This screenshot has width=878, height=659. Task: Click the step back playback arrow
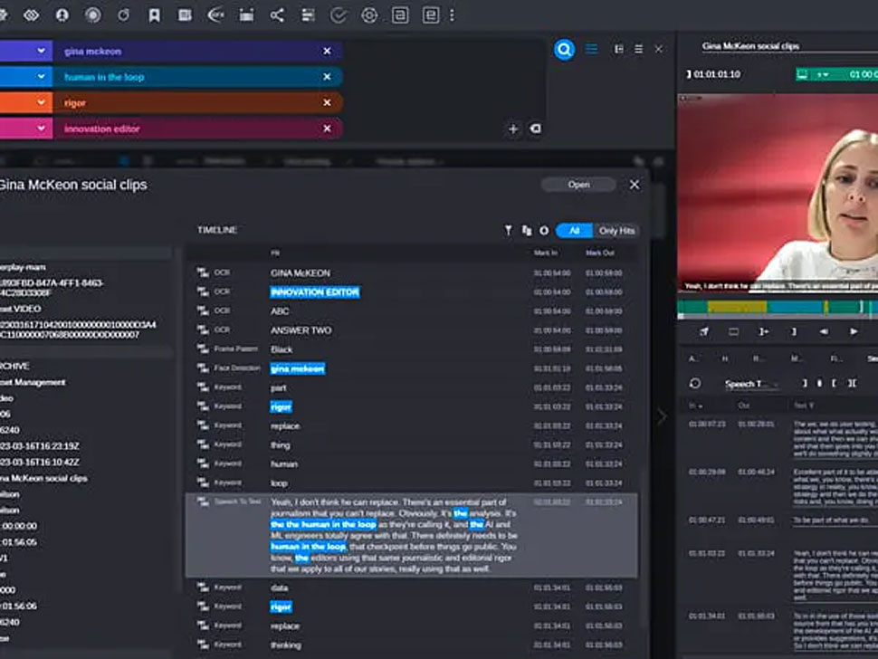tap(824, 331)
